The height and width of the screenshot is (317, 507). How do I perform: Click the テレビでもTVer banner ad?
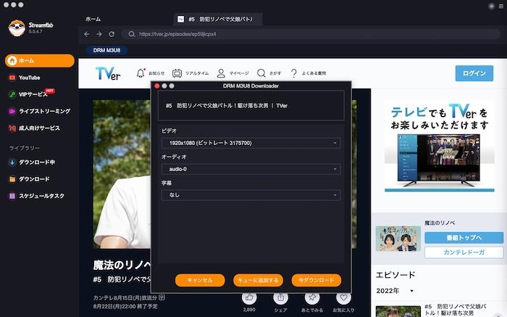440,147
